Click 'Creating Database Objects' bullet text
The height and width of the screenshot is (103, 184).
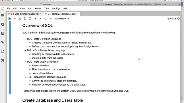62,43
